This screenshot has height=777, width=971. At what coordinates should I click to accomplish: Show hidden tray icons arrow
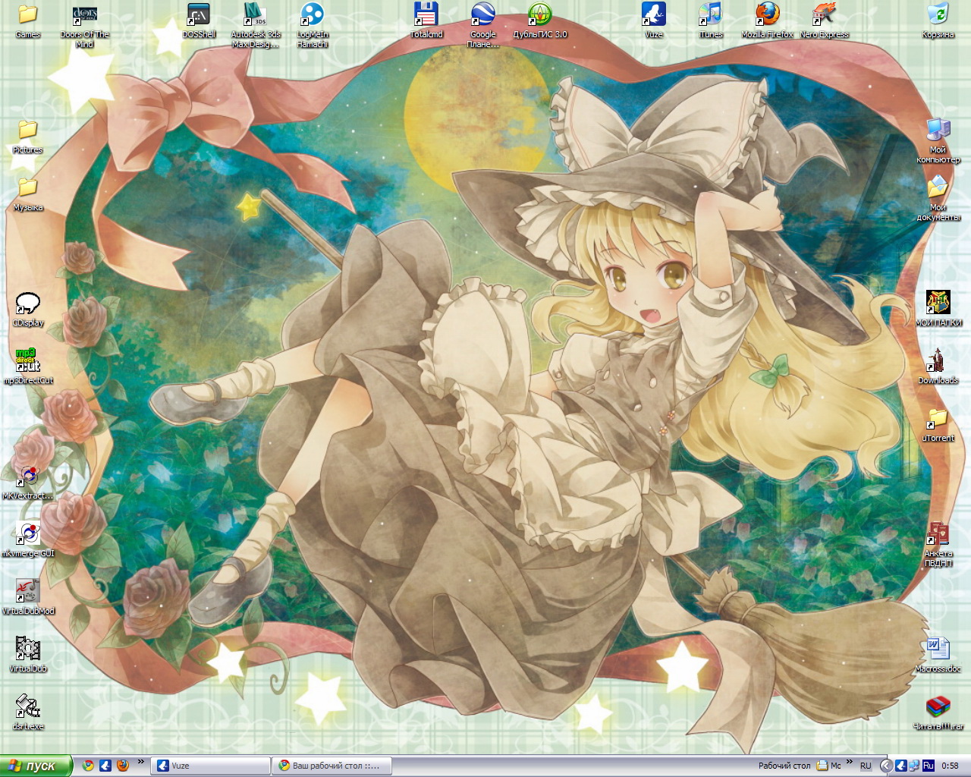click(885, 766)
